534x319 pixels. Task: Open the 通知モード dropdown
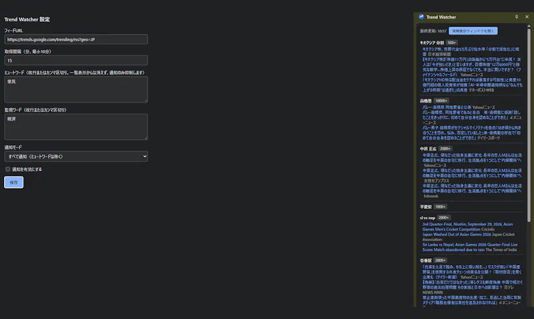[x=76, y=157]
